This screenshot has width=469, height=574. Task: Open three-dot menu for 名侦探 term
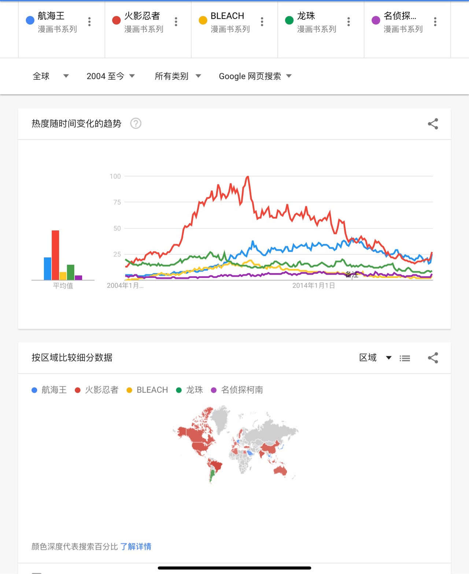click(435, 22)
